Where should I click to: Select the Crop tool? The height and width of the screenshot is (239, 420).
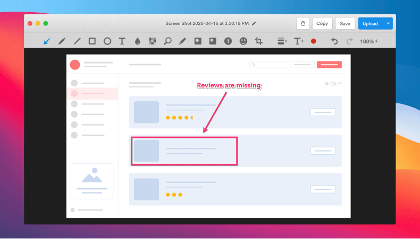point(259,41)
